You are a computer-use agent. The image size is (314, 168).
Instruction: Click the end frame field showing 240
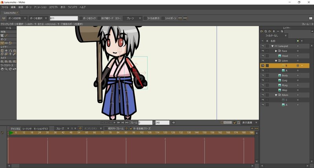click(162, 123)
